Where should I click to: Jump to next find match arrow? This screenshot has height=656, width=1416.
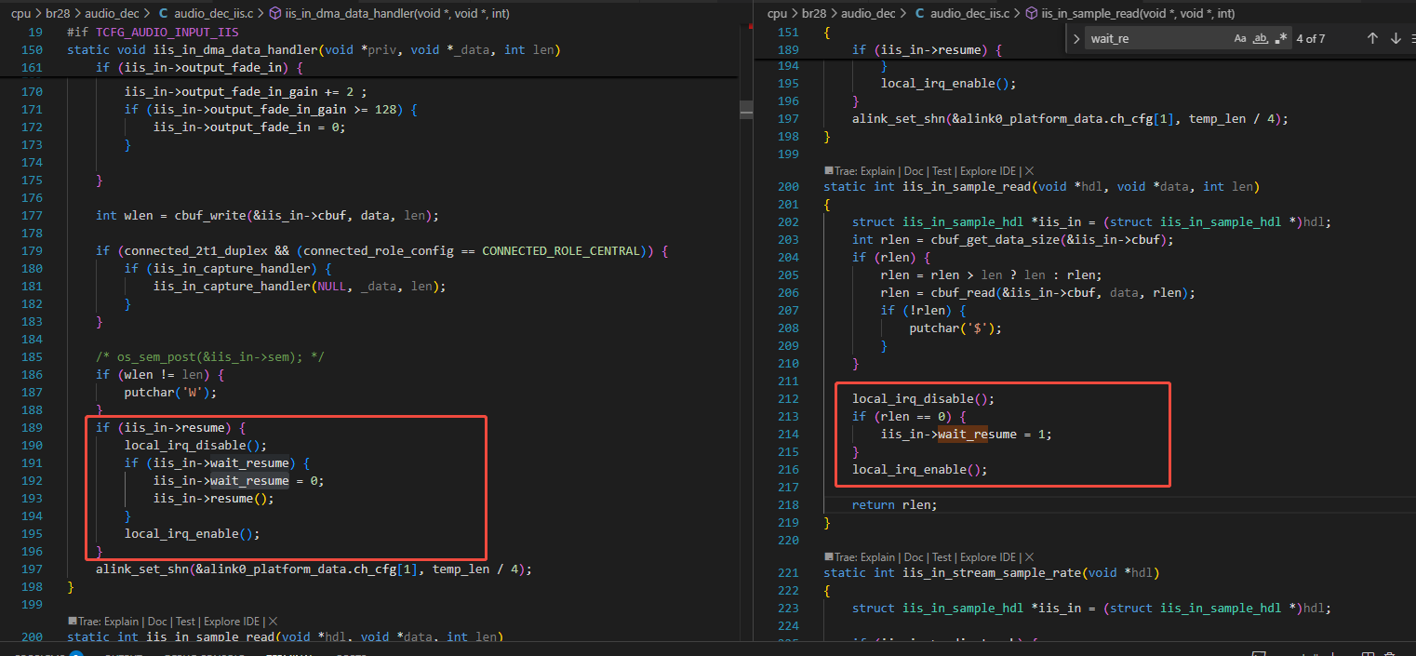coord(1396,38)
